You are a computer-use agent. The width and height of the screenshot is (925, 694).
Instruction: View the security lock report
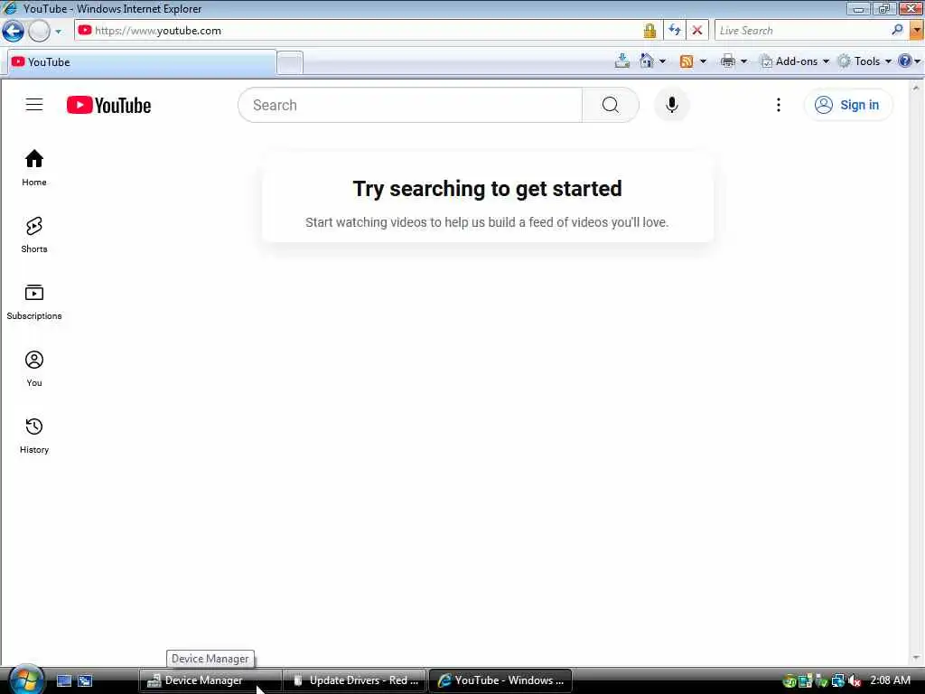(x=649, y=31)
